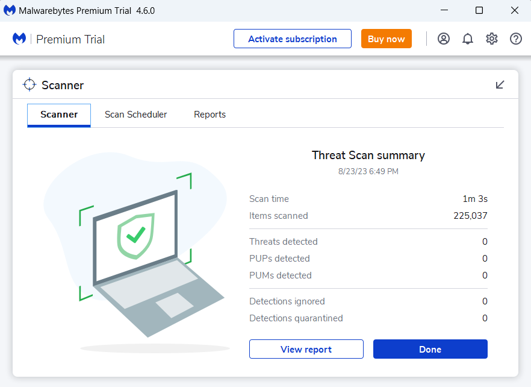
Task: Click the Malwarebytes logo beside Premium Trial
Action: point(19,39)
